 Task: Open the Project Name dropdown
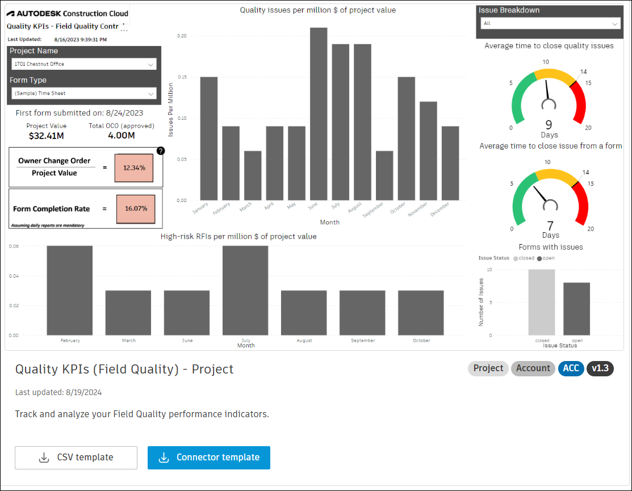point(84,64)
